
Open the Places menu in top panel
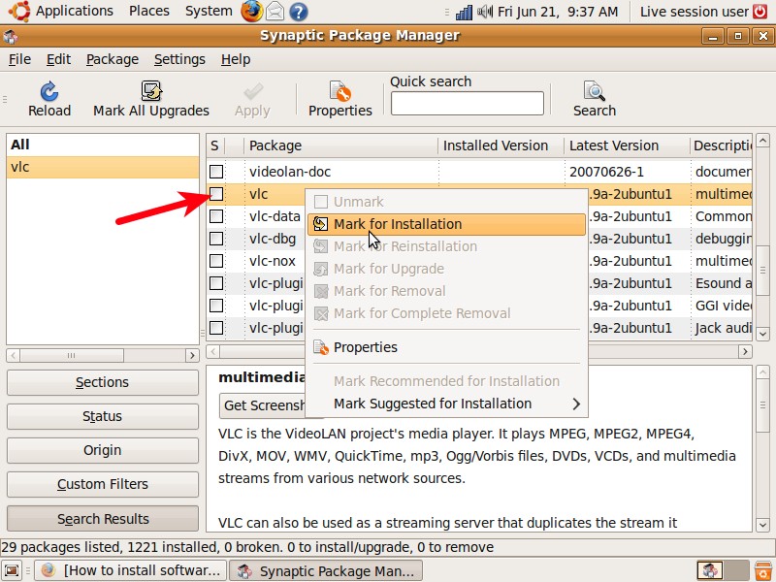click(x=149, y=11)
